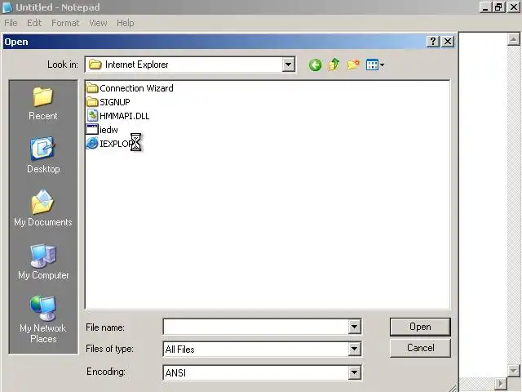Open My Computer in places bar

43,261
